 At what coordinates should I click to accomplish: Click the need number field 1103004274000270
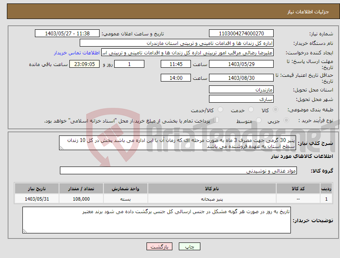coord(241,34)
